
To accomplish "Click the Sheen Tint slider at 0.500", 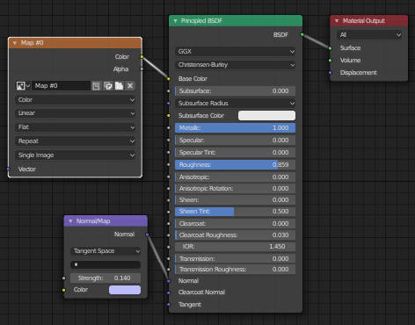I will tap(235, 212).
